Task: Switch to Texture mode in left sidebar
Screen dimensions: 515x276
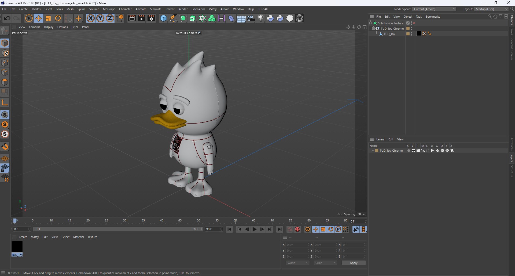Action: pos(5,53)
